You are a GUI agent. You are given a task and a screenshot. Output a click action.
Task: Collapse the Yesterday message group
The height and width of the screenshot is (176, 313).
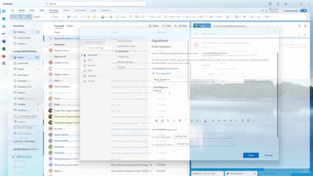[51, 44]
